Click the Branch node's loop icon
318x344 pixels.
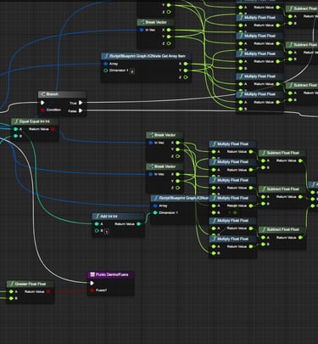coord(43,94)
